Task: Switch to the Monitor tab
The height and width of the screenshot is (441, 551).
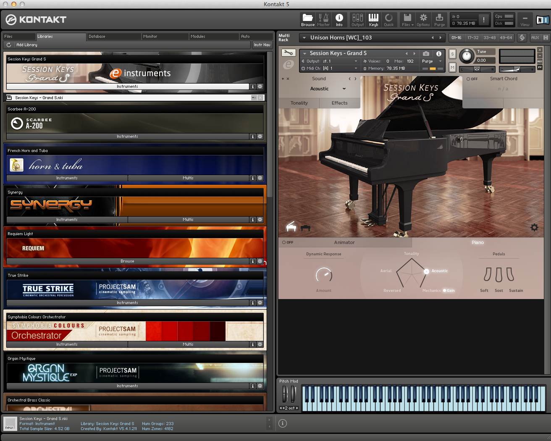Action: 165,37
